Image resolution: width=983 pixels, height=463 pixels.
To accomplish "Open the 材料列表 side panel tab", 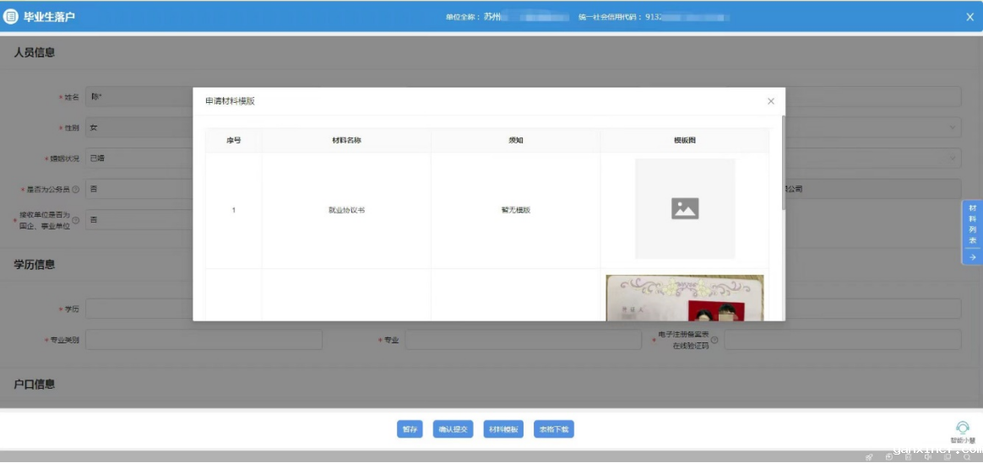I will (972, 223).
